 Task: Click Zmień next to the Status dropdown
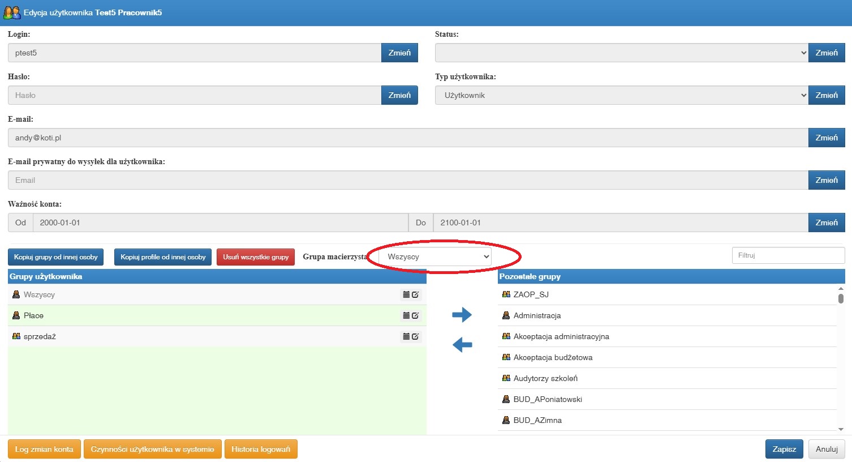pyautogui.click(x=827, y=53)
